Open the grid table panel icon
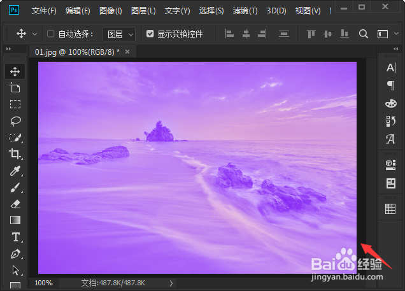The image size is (405, 291). click(x=390, y=209)
